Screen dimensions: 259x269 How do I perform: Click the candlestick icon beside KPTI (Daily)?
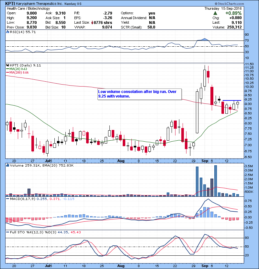point(7,65)
